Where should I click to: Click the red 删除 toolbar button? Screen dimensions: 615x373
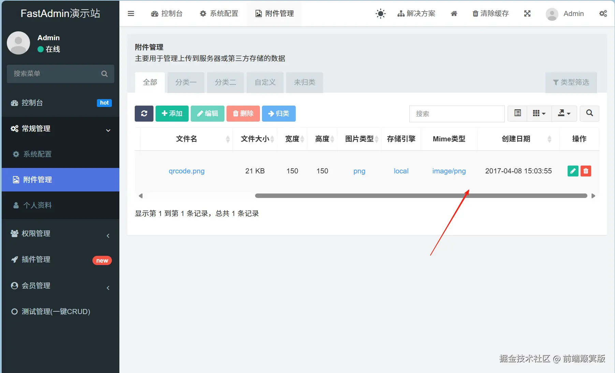(243, 113)
